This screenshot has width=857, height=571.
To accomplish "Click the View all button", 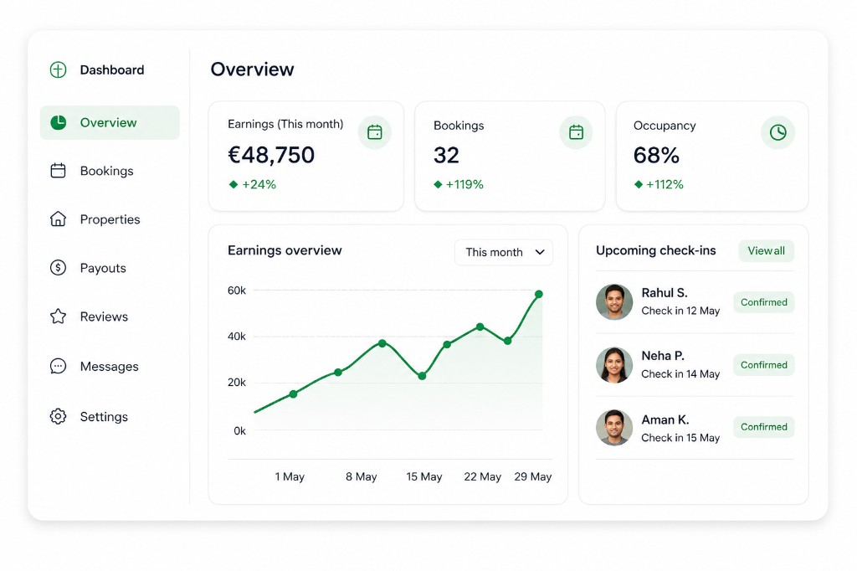I will click(x=767, y=250).
